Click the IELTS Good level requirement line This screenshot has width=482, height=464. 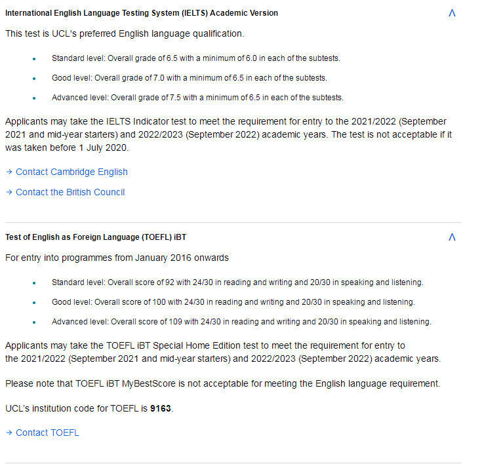point(190,78)
